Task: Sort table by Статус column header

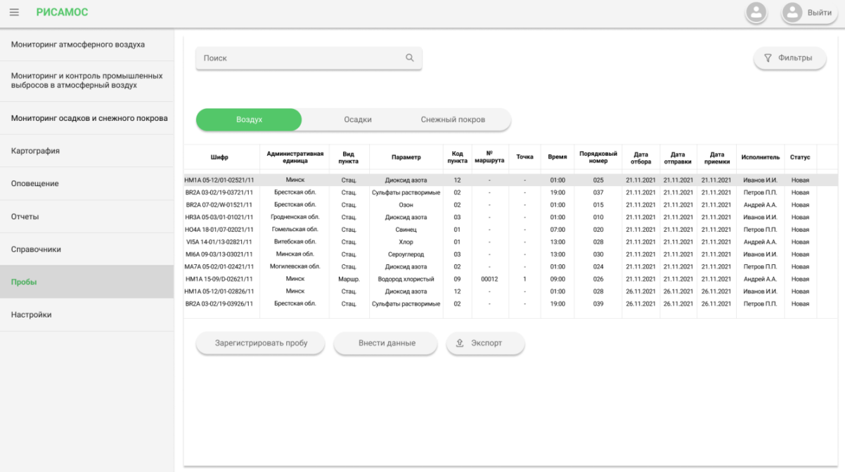Action: point(800,157)
